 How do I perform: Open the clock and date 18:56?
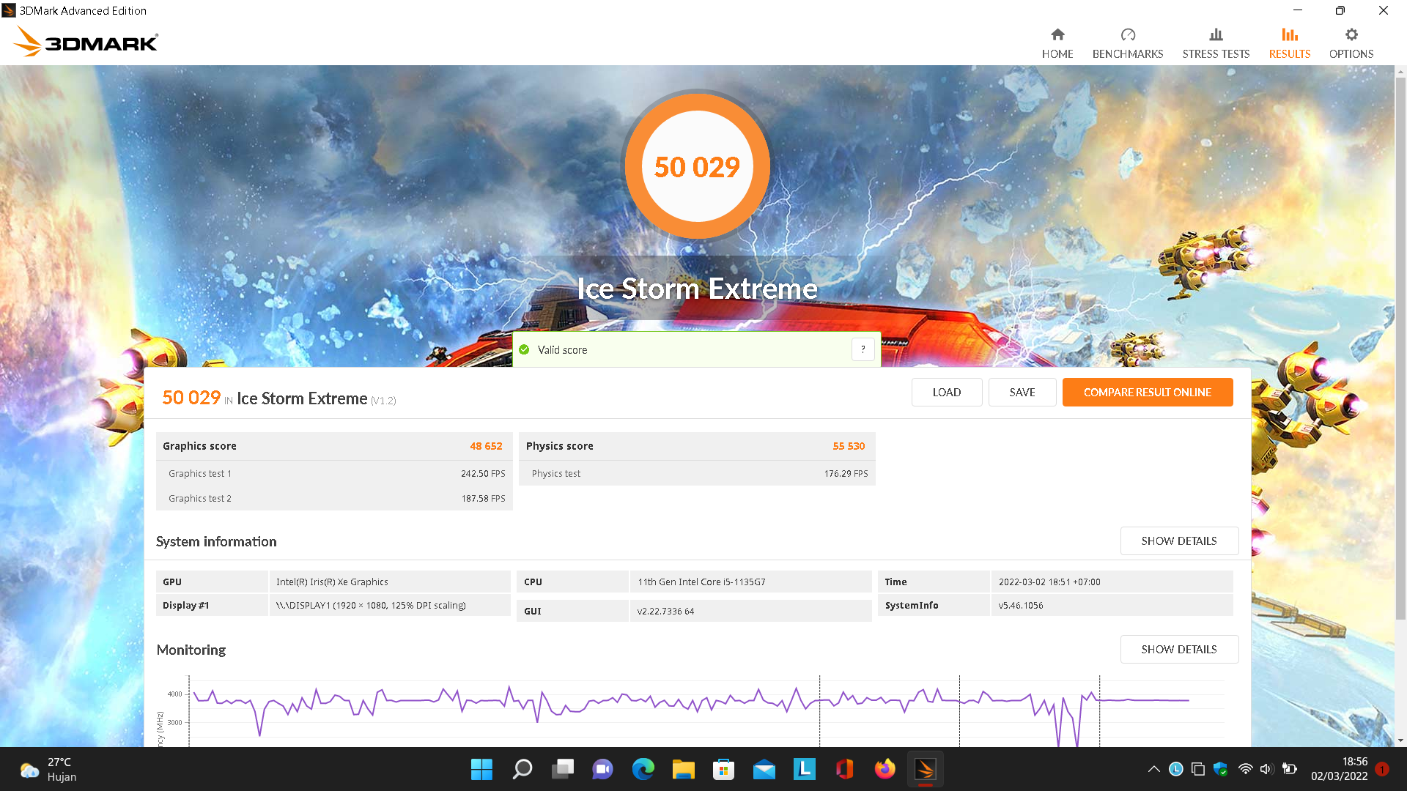click(1340, 769)
